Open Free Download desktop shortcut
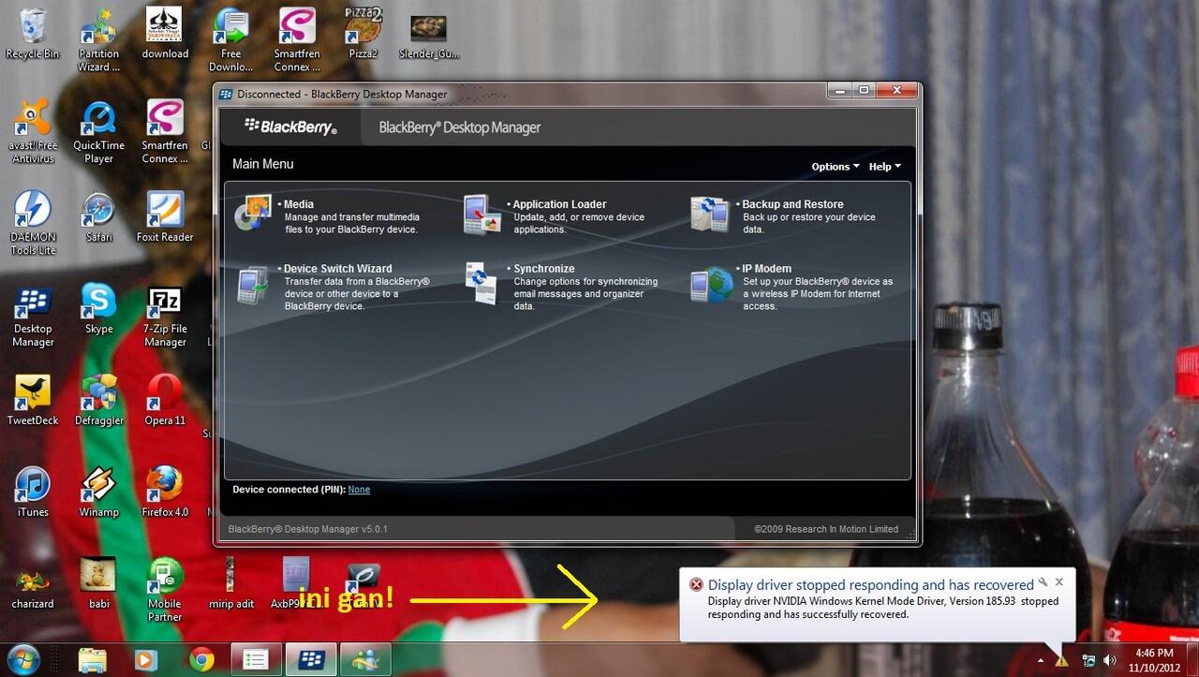 coord(230,40)
